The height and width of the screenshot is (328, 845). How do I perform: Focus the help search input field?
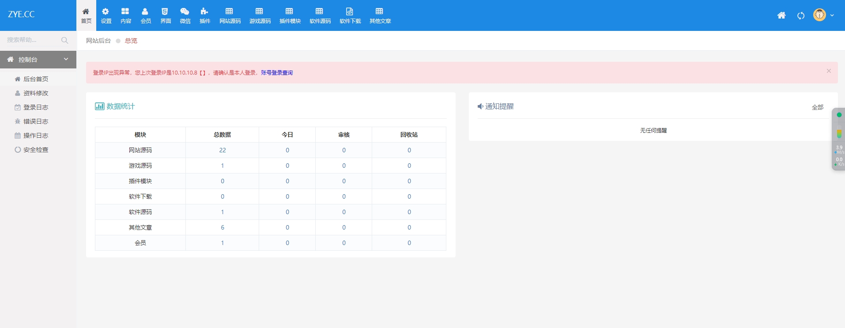pos(31,40)
